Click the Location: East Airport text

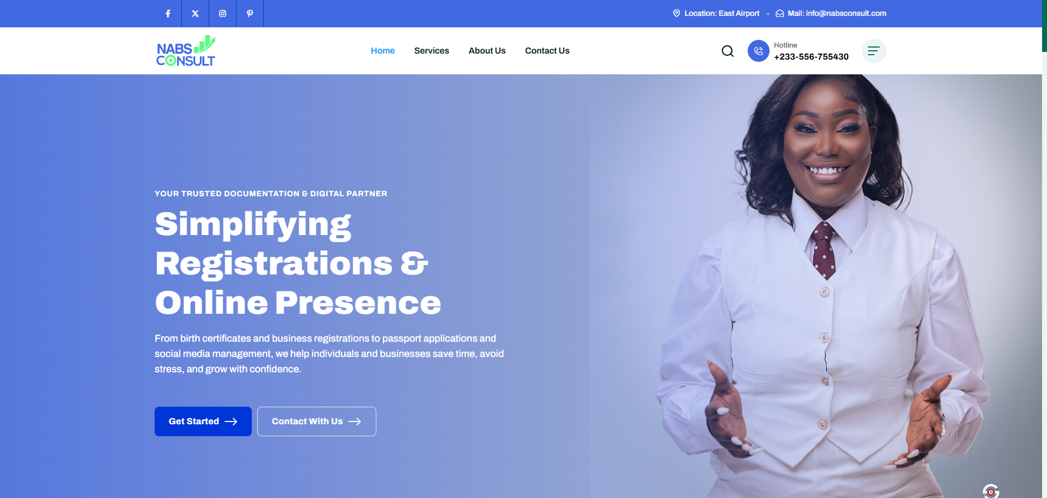click(x=722, y=13)
